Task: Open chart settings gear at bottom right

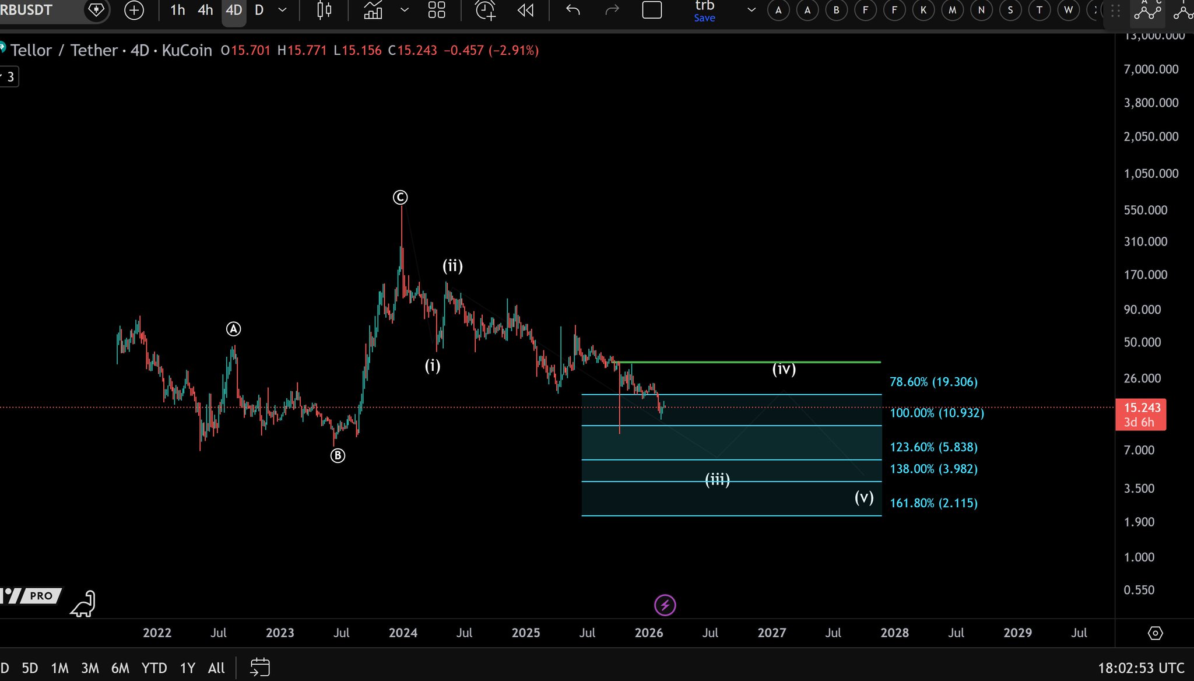Action: [x=1155, y=633]
